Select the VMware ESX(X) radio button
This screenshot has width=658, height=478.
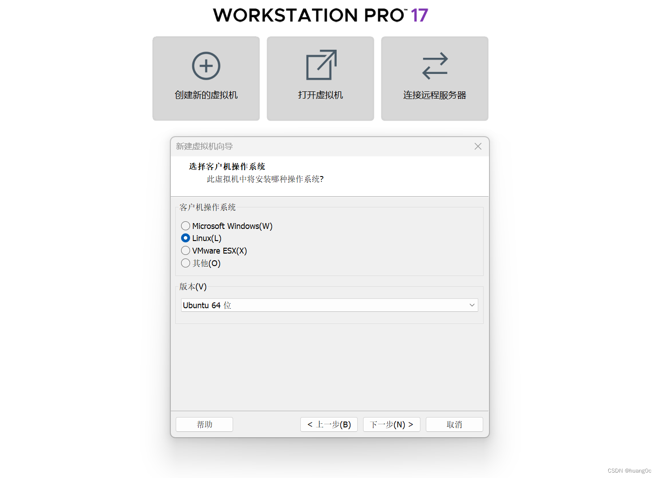(x=186, y=250)
